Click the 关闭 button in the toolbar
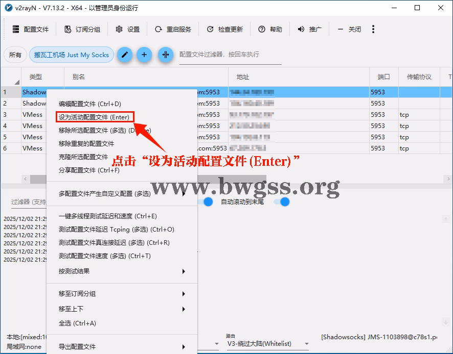Viewport: 453px width, 354px height. coord(350,29)
